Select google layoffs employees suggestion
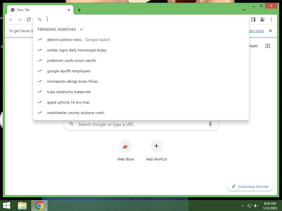The image size is (282, 211). pyautogui.click(x=141, y=71)
